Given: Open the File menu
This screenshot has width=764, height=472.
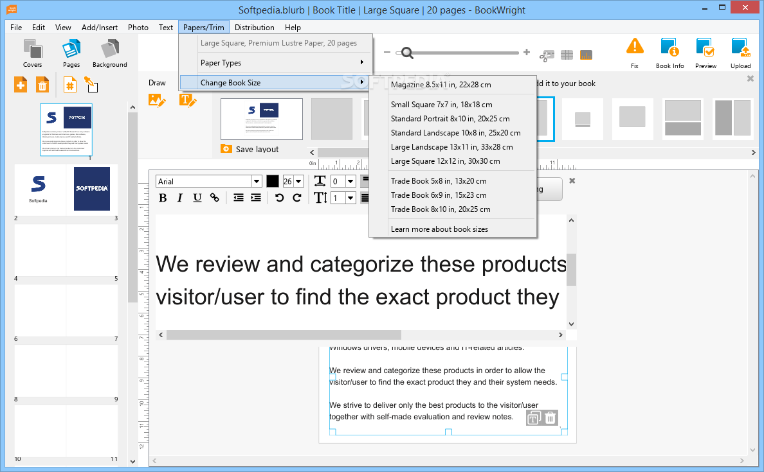Looking at the screenshot, I should (x=16, y=27).
